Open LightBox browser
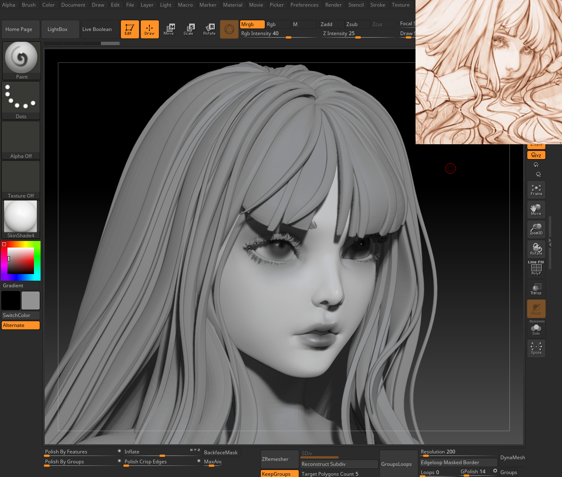The height and width of the screenshot is (477, 562). point(60,29)
